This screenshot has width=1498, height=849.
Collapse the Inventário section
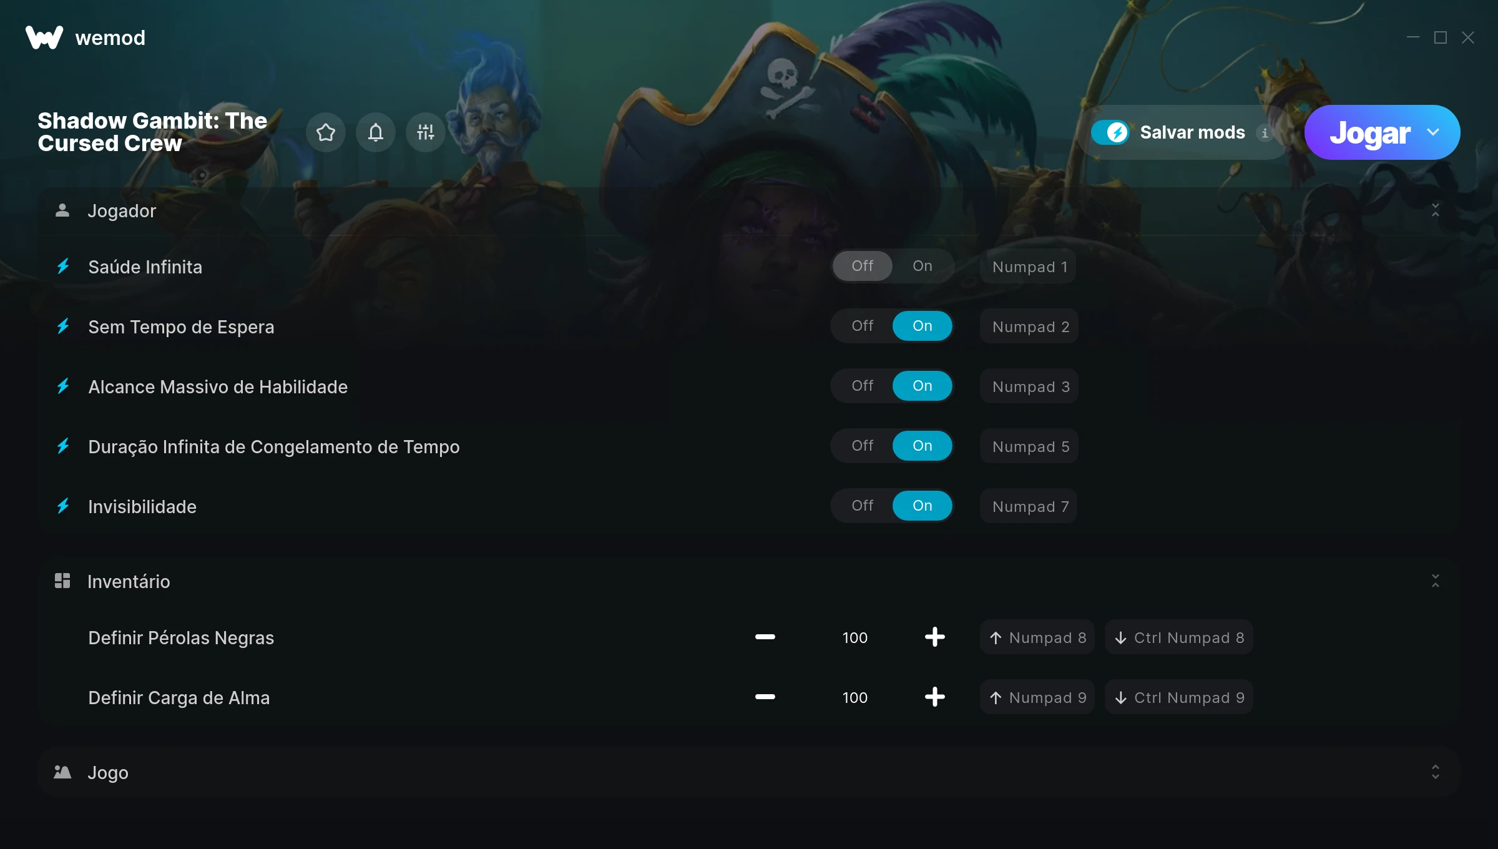(1436, 581)
